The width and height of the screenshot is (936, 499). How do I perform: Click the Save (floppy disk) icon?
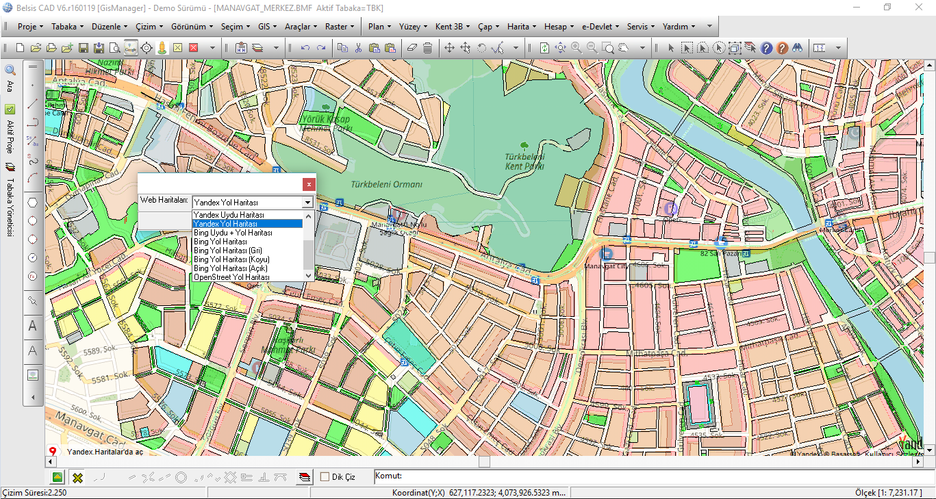click(x=84, y=48)
